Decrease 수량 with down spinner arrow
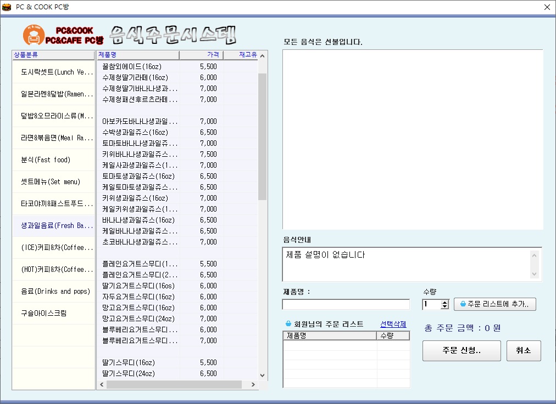 pos(444,307)
